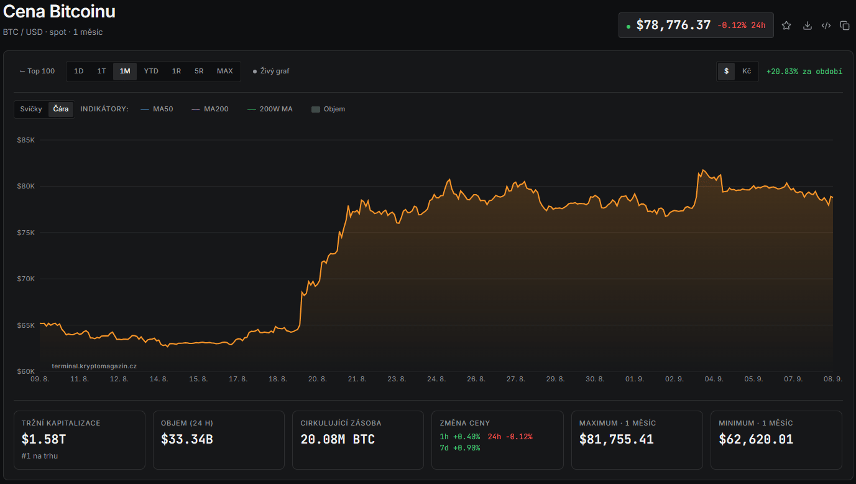Switch chart to YTD range
The image size is (856, 484).
[x=151, y=71]
